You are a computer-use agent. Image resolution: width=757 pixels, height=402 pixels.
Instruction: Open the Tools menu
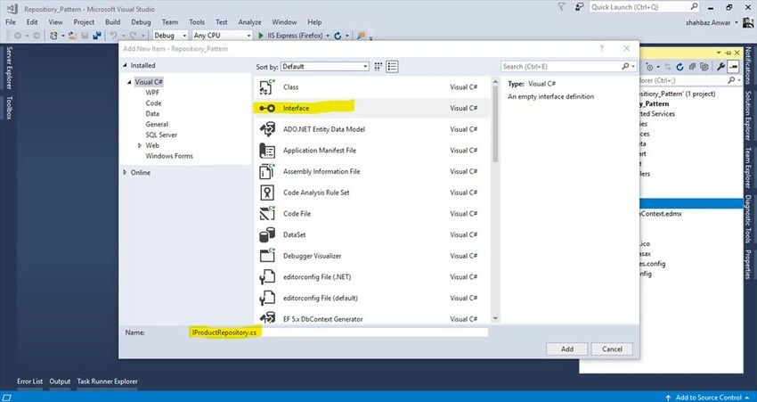click(x=197, y=22)
